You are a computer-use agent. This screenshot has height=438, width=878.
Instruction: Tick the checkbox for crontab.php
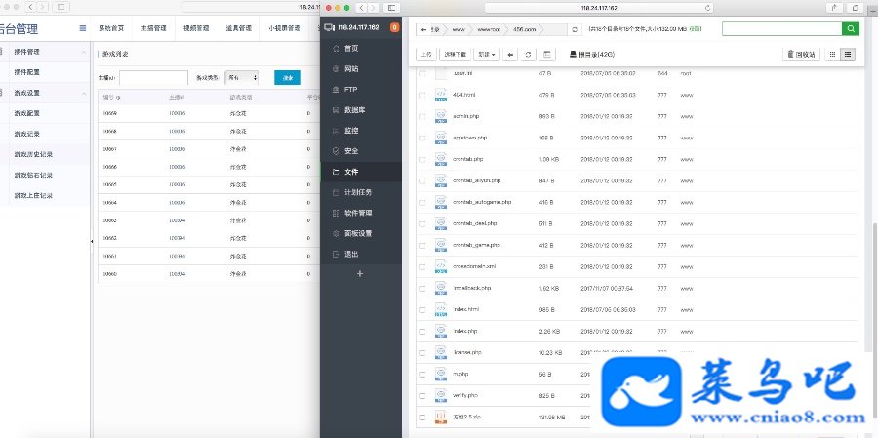[422, 160]
